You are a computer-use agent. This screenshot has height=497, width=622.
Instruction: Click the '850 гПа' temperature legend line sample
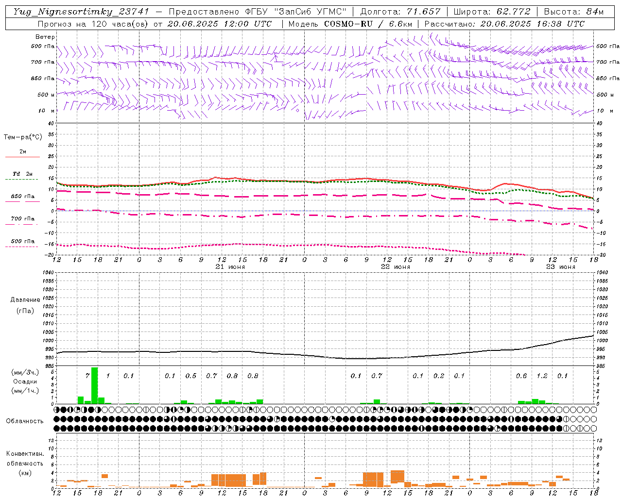23,201
